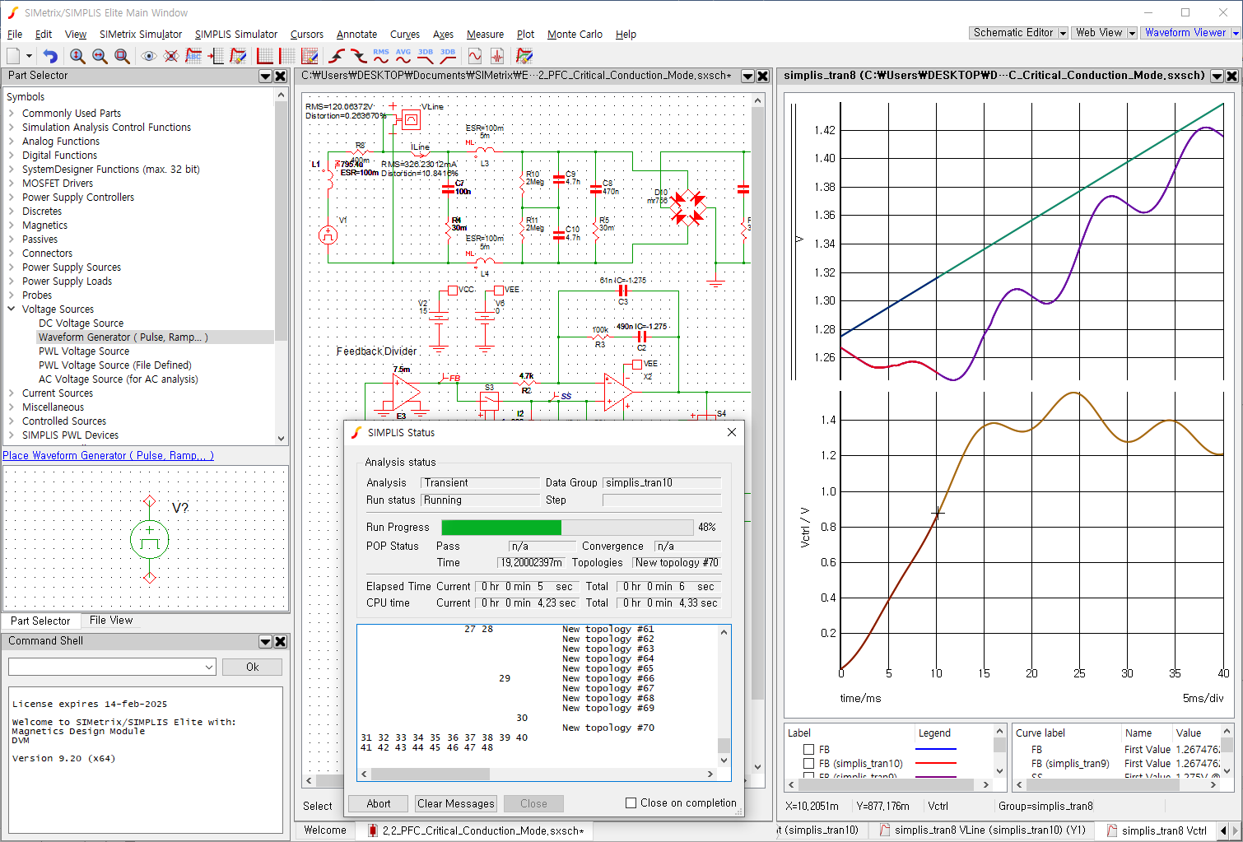This screenshot has width=1243, height=842.
Task: Select DC Voltage Source tree item
Action: point(81,323)
